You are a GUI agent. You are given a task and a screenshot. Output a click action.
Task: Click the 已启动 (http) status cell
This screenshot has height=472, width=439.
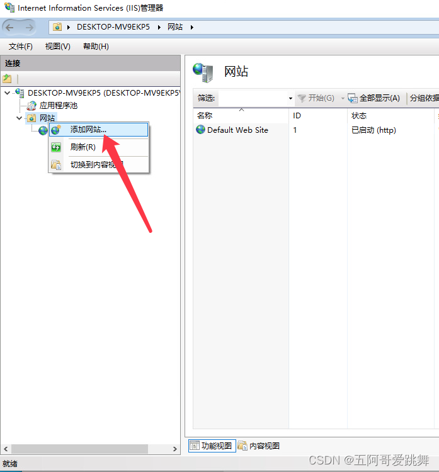click(373, 130)
